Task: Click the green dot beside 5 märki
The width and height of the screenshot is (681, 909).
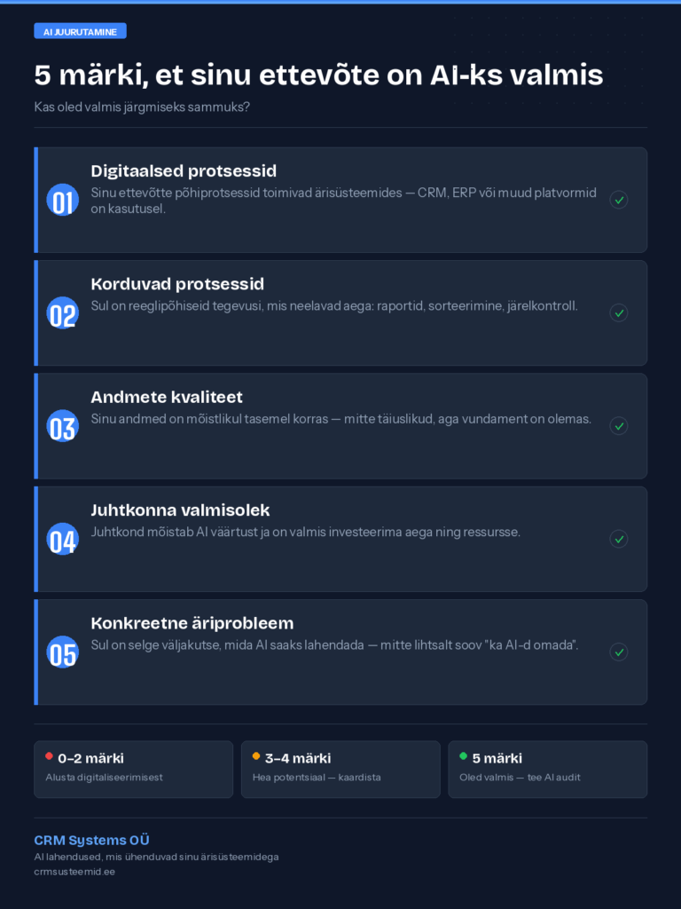Action: pos(463,756)
